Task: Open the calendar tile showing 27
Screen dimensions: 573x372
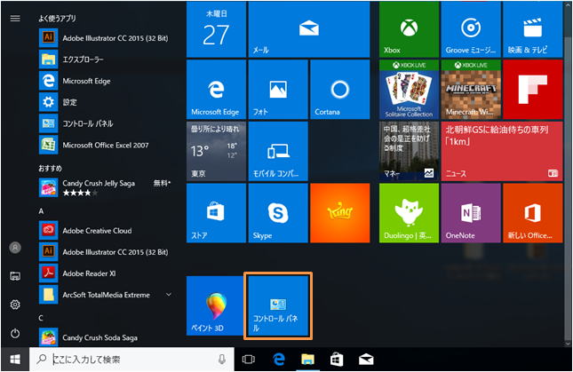Action: pos(216,29)
